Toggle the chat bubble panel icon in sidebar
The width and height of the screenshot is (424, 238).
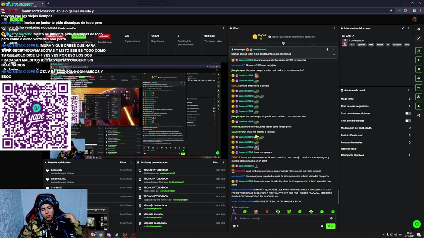point(419,78)
